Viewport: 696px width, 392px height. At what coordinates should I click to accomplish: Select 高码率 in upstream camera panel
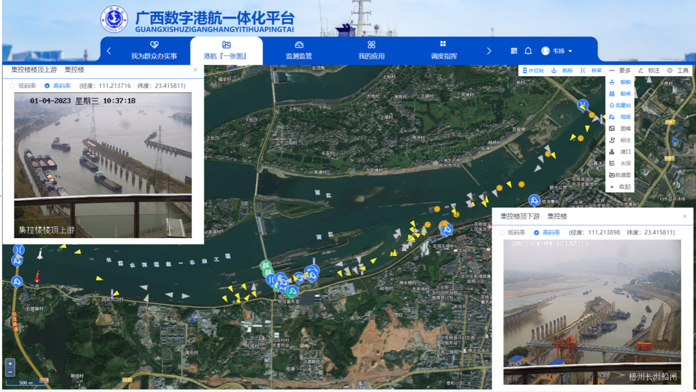[47, 86]
